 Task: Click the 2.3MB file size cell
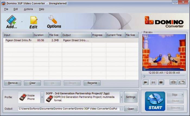(x=55, y=40)
